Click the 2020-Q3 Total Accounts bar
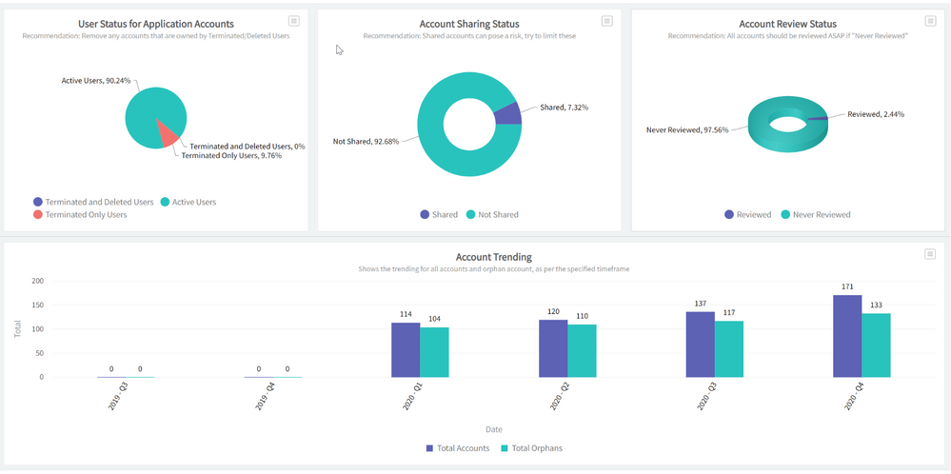The image size is (951, 474). pos(700,345)
